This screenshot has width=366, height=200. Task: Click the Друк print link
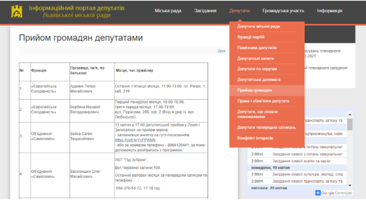pyautogui.click(x=222, y=51)
